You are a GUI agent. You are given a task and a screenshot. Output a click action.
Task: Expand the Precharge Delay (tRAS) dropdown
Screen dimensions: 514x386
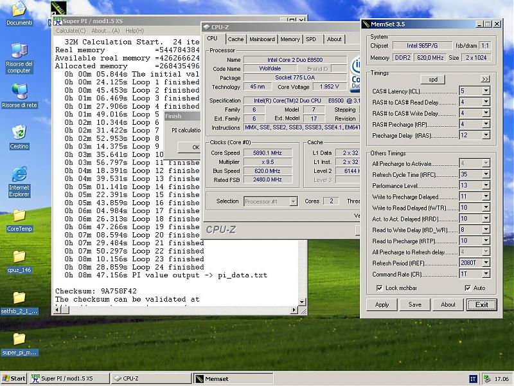click(486, 135)
